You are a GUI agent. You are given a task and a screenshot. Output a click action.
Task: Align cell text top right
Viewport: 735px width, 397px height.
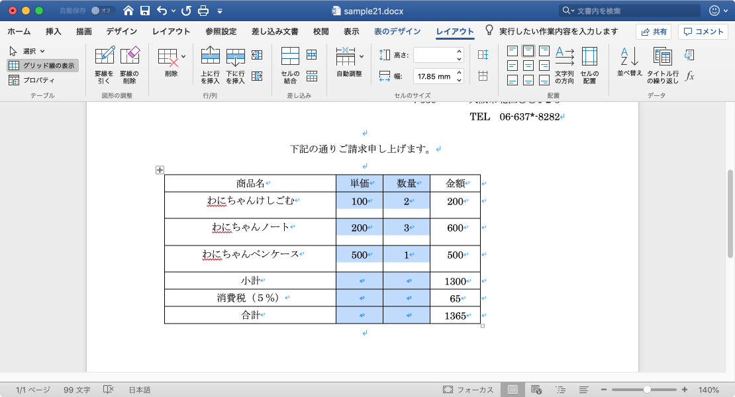(544, 51)
